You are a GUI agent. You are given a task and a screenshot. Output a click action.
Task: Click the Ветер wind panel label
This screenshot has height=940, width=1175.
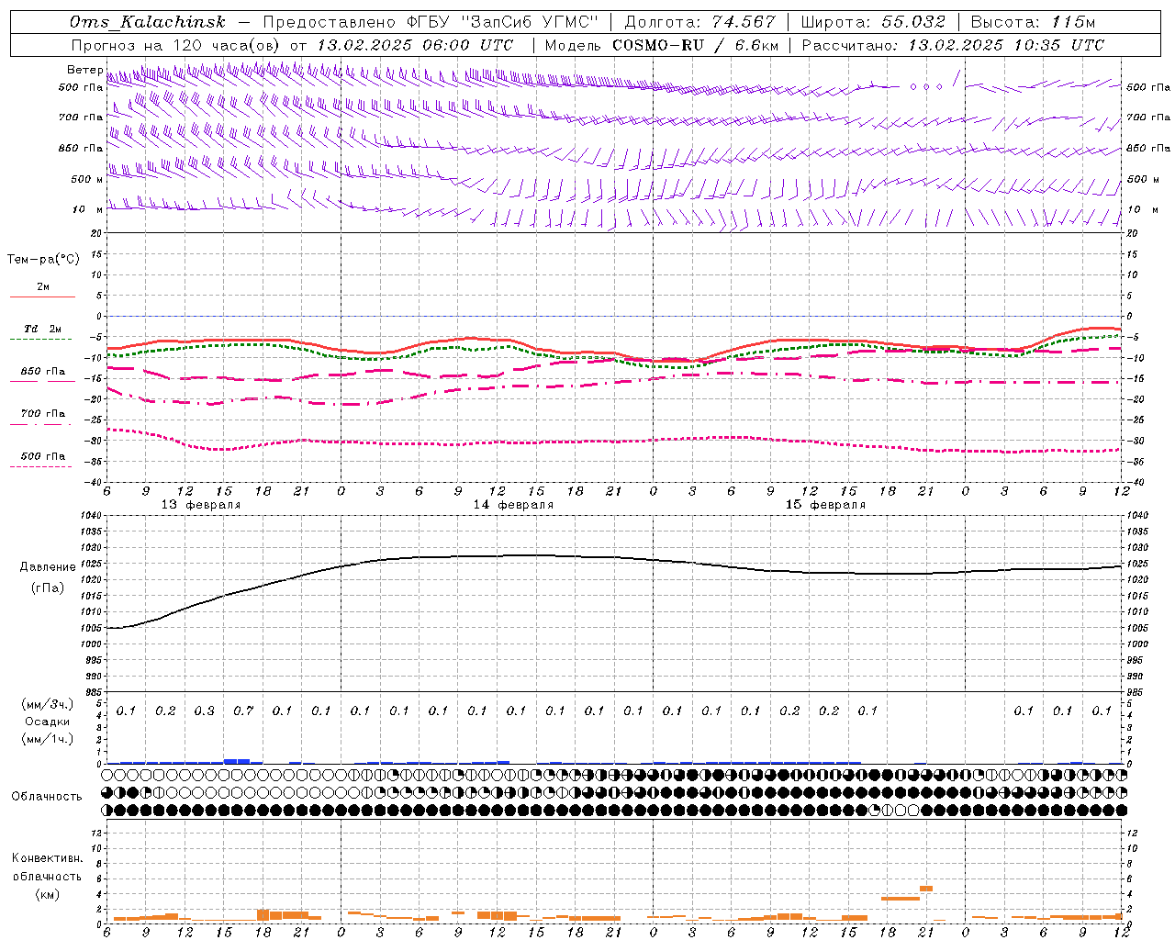click(85, 71)
